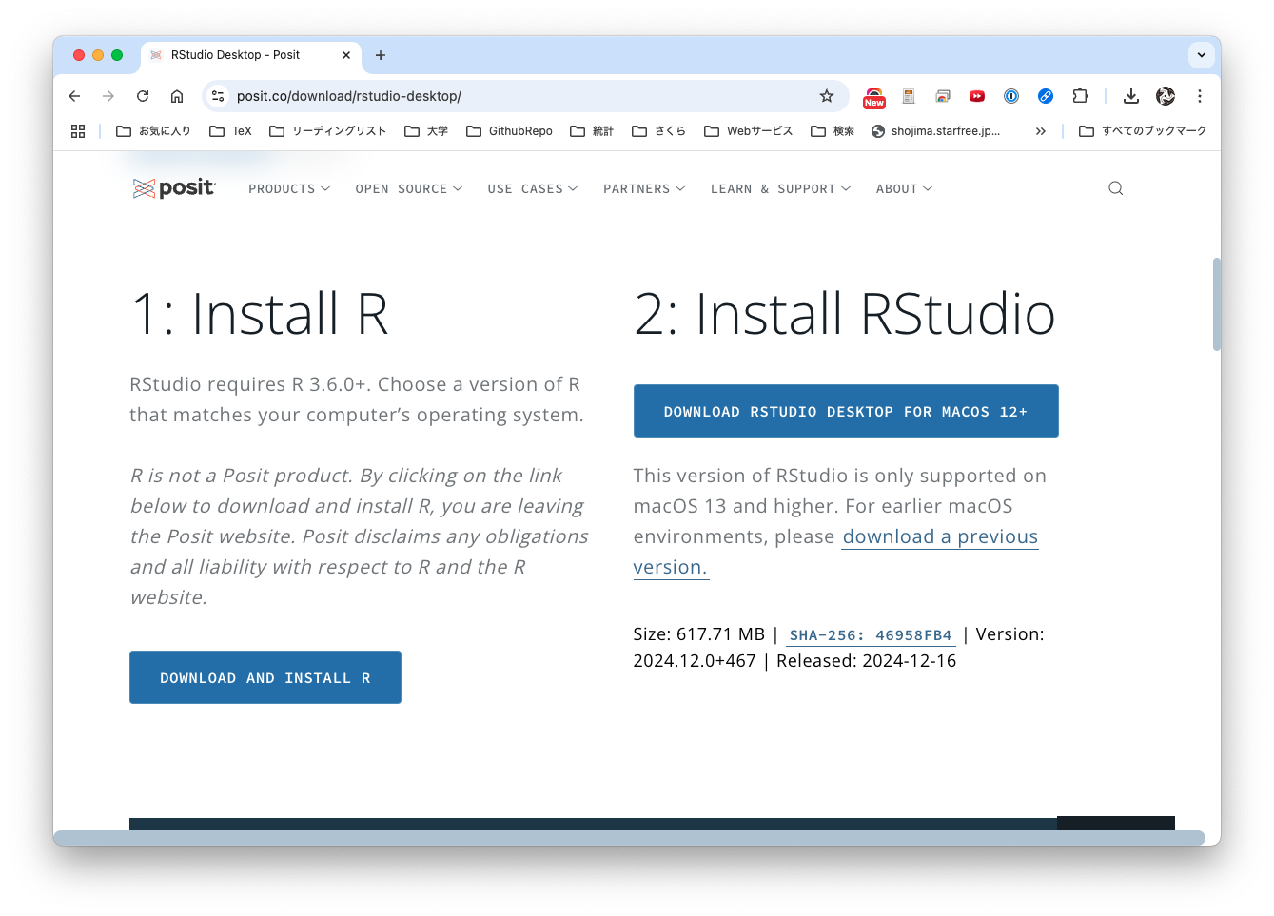Expand the Products dropdown menu
The width and height of the screenshot is (1274, 916).
289,189
